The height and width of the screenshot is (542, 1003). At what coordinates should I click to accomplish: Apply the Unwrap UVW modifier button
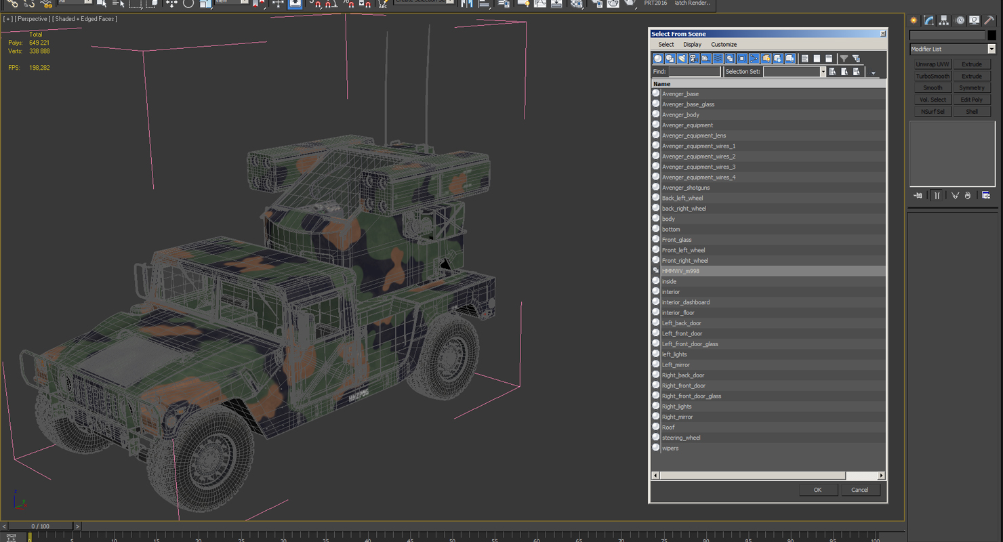(x=933, y=64)
